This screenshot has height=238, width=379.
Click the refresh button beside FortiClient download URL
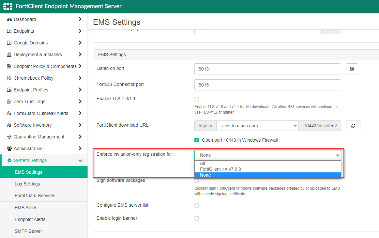pos(353,126)
